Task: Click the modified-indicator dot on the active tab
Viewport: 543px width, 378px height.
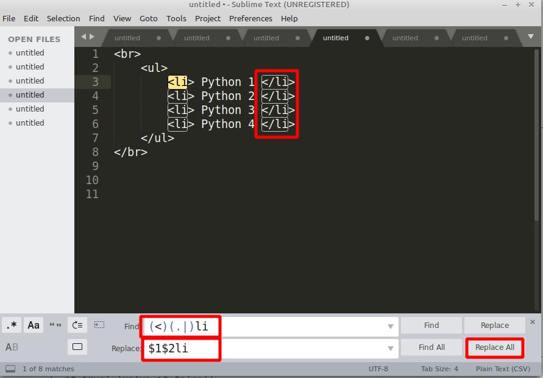Action: (366, 38)
